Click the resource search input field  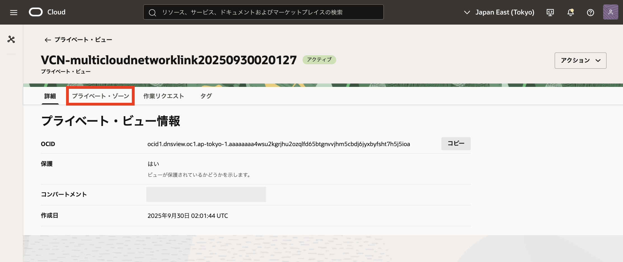[x=263, y=12]
